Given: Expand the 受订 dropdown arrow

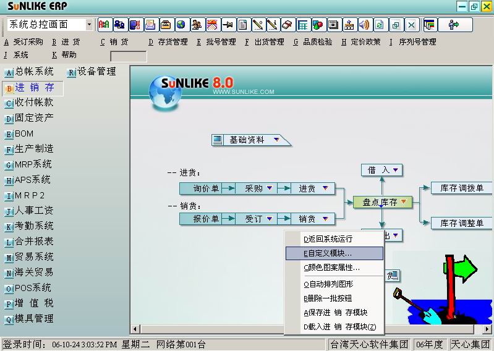Looking at the screenshot, I should coord(270,219).
